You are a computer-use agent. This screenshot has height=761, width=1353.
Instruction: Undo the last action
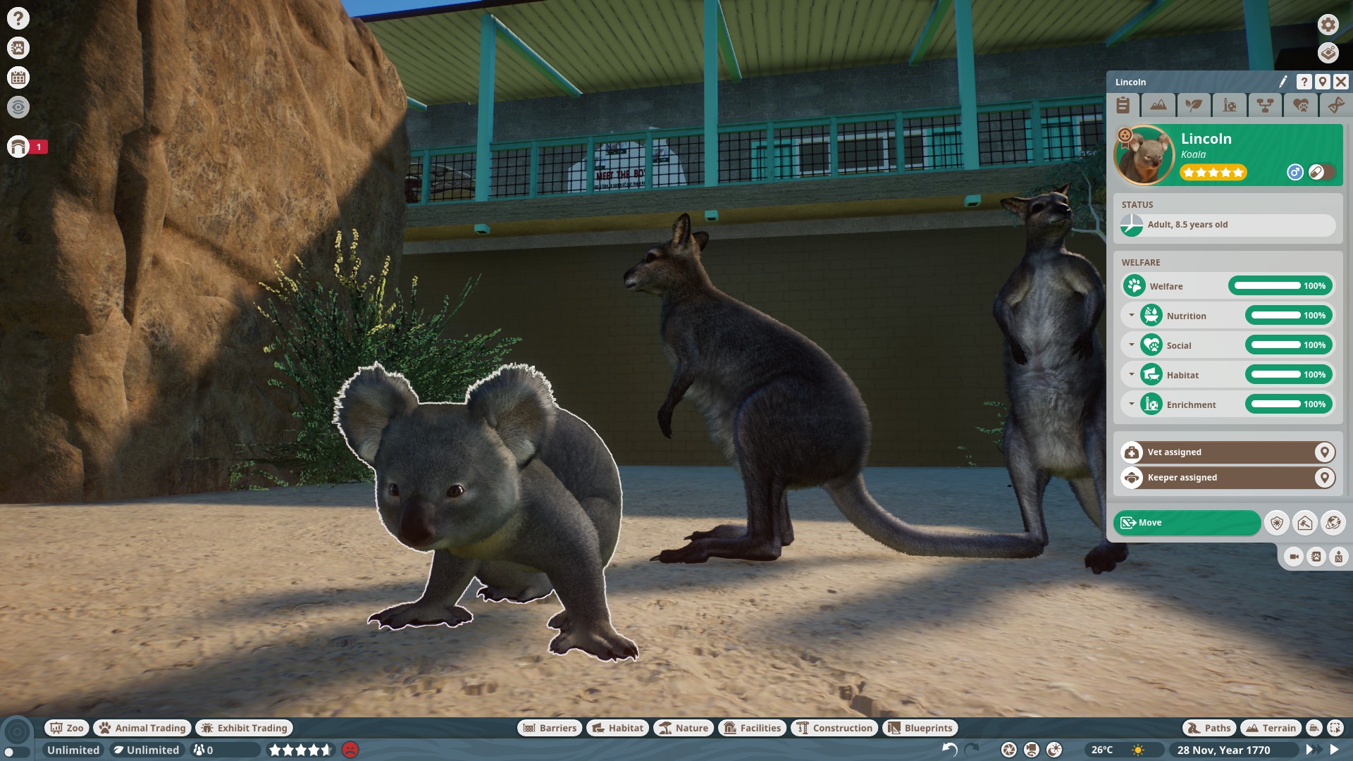[x=949, y=750]
